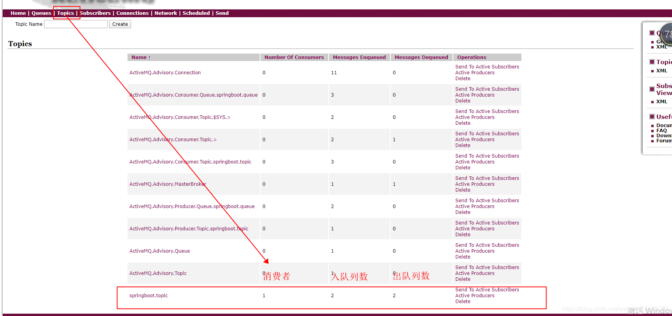The width and height of the screenshot is (672, 316).
Task: Open the FAQ useful link
Action: pyautogui.click(x=661, y=131)
